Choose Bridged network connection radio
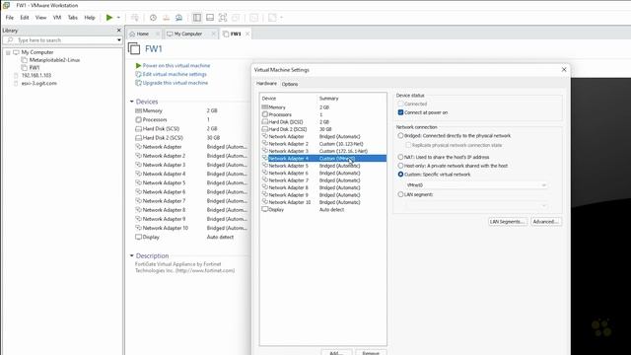Screen dimensions: 631x355 (400, 136)
